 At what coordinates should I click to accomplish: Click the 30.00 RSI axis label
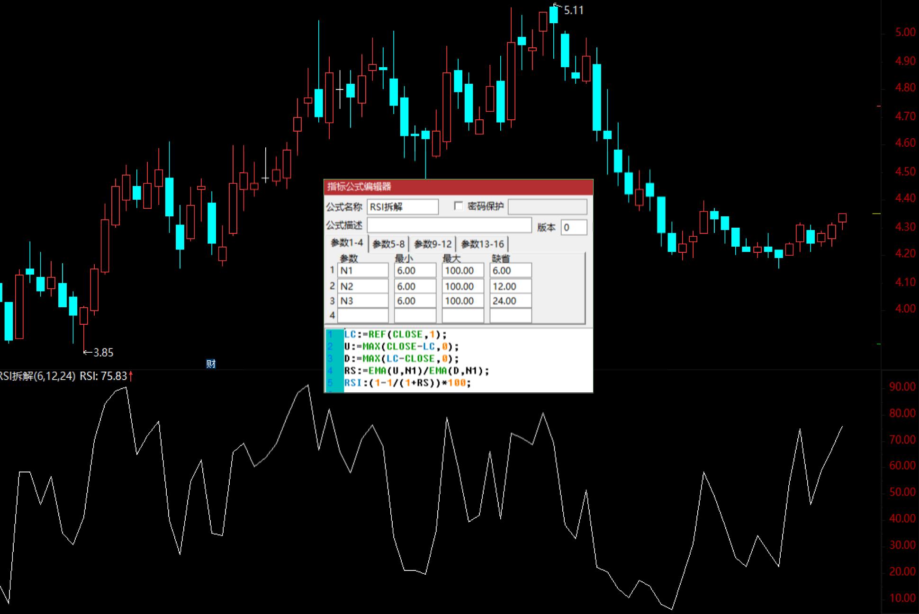click(x=902, y=545)
